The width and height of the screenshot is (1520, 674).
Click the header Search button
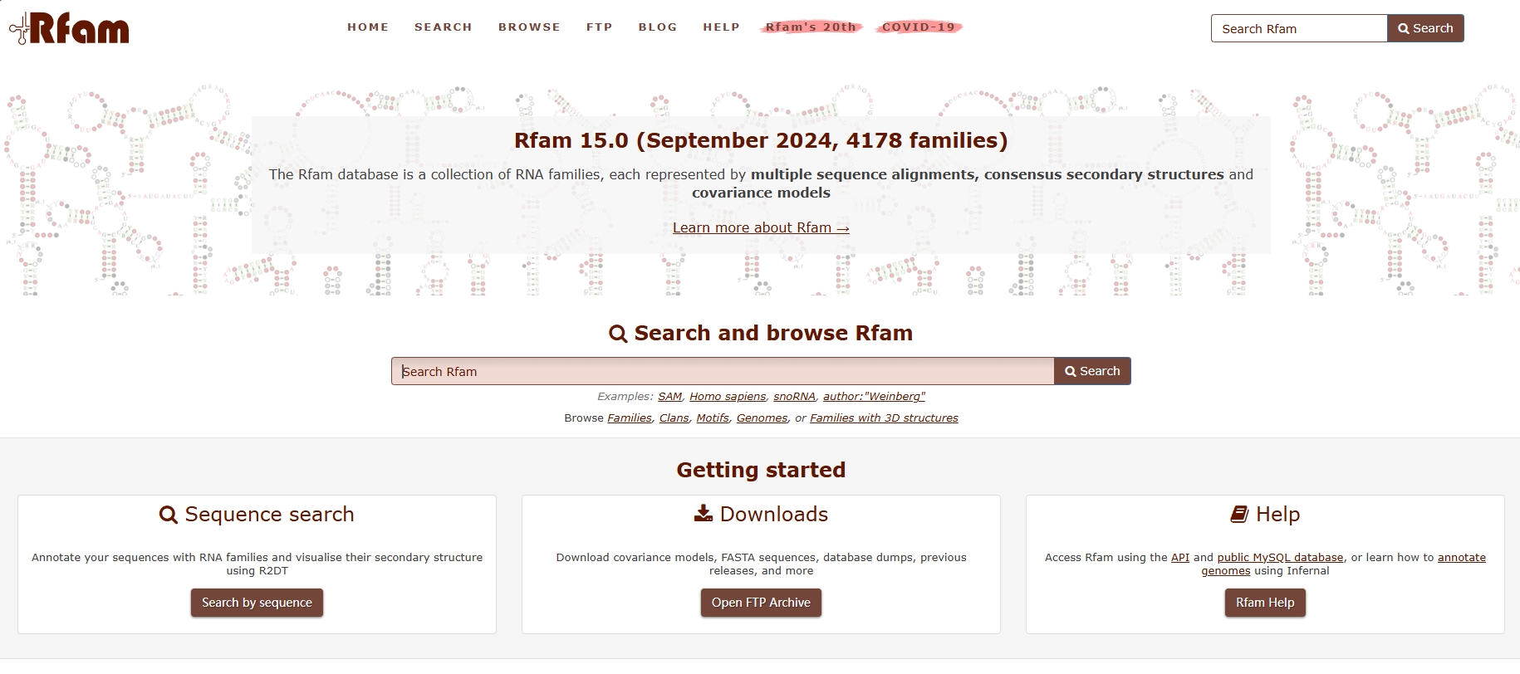1425,28
